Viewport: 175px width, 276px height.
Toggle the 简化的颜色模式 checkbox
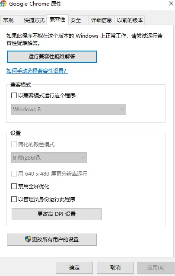click(x=14, y=144)
